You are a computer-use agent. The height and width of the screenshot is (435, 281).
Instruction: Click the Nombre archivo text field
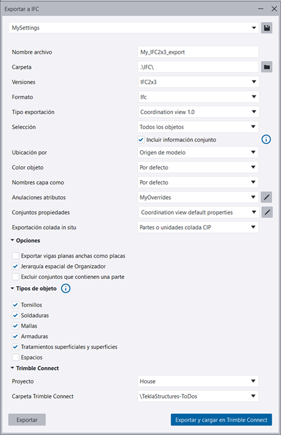[x=198, y=52]
